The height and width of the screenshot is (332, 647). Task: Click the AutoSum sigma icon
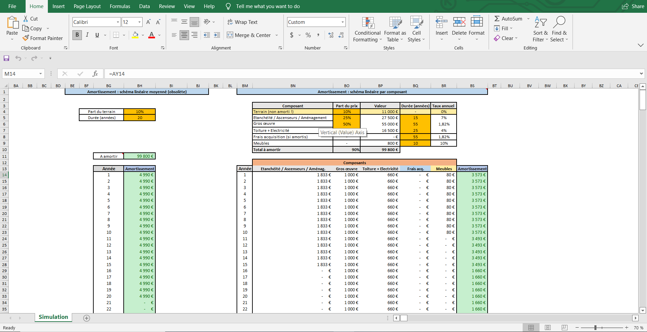pos(497,19)
